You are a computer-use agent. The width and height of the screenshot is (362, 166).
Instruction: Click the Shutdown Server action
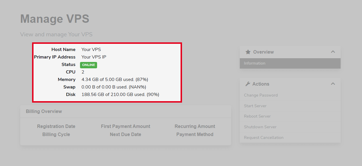(x=260, y=127)
